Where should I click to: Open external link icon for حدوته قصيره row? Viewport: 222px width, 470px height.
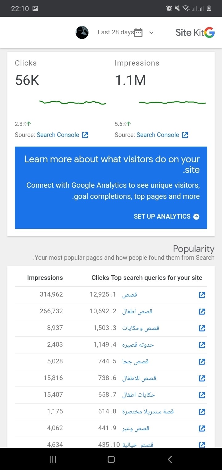[x=202, y=345]
